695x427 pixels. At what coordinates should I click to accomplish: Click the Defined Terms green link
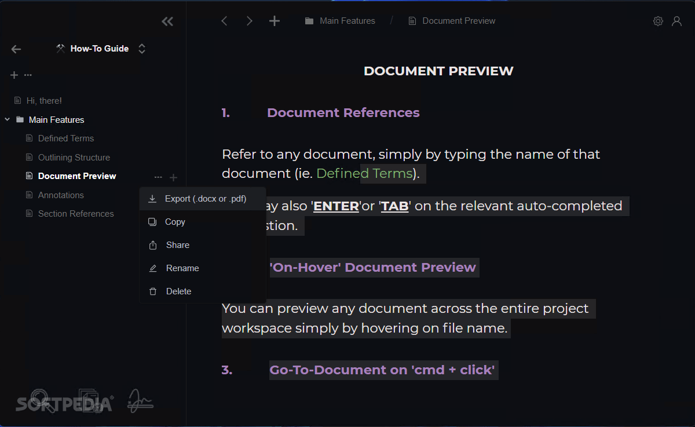(x=364, y=173)
